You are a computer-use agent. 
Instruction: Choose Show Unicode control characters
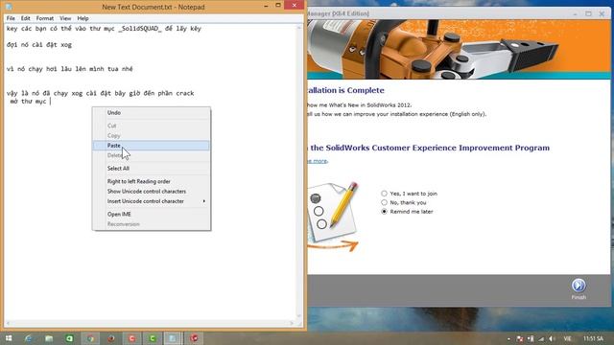click(x=152, y=192)
